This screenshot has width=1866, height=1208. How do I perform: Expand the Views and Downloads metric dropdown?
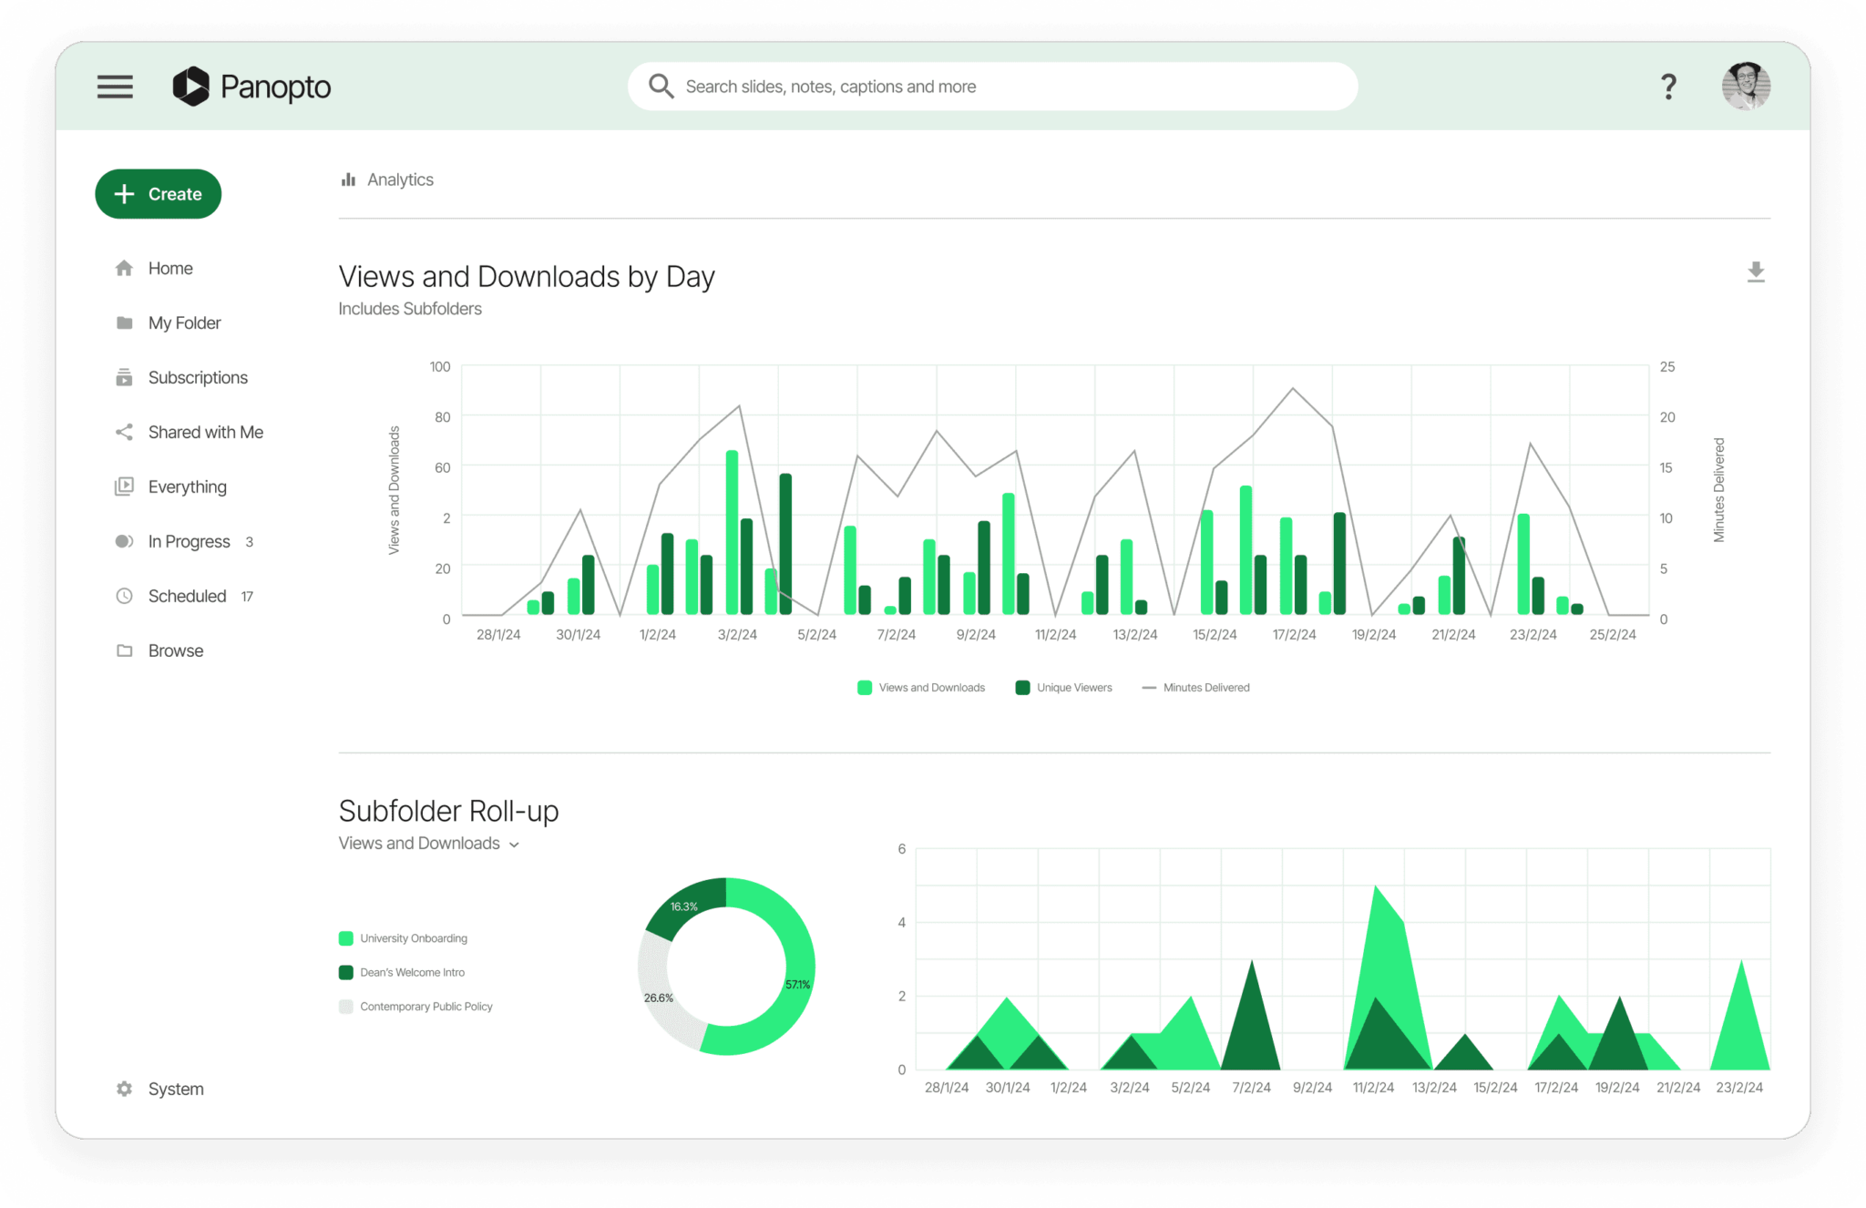pos(429,844)
